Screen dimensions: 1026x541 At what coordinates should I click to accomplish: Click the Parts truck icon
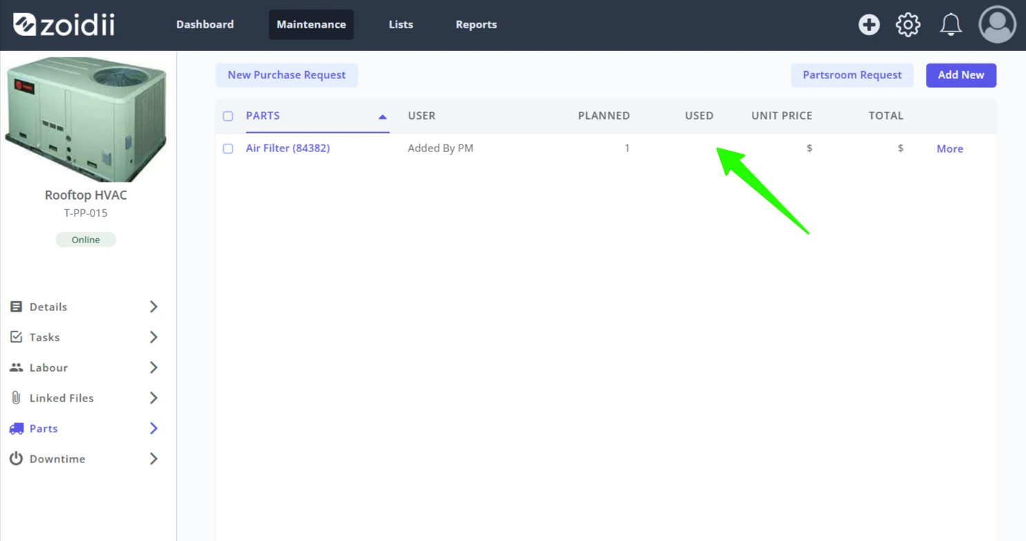[x=16, y=428]
